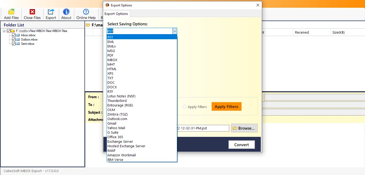Viewport: 365px width, 175px height.
Task: Select the Apply Filters radio button
Action: (185, 107)
